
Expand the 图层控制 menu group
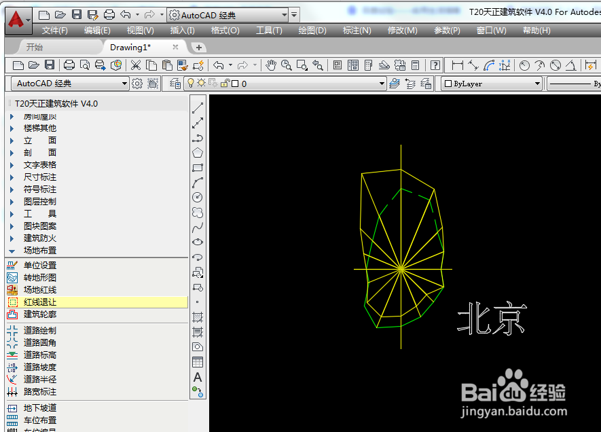pos(12,202)
